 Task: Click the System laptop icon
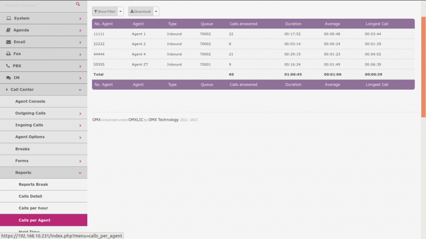[x=9, y=19]
